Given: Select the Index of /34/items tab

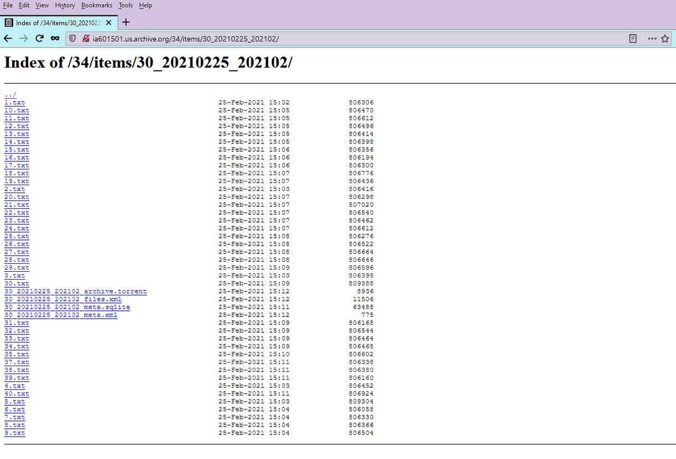Looking at the screenshot, I should point(59,23).
